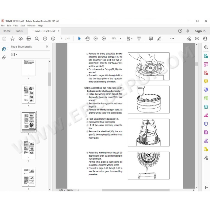Open the Organize Pages tool
Screen dimensions: 210x210
point(206,64)
